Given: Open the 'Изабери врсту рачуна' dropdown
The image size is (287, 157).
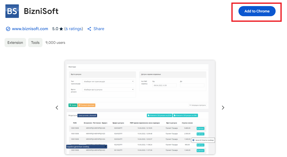Looking at the screenshot, I should coord(108,89).
